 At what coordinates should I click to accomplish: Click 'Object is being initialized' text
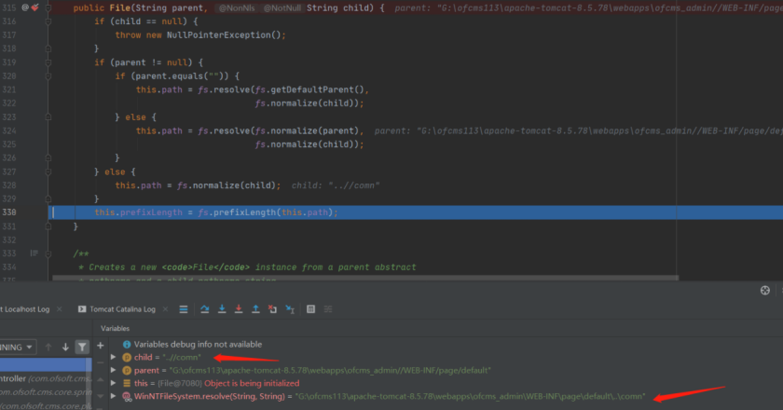tap(252, 383)
